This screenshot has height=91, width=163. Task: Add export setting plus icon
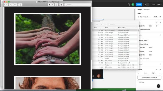click(160, 70)
